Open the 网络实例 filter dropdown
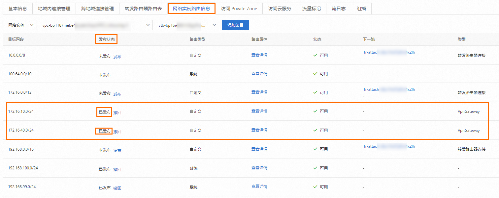The width and height of the screenshot is (499, 198). [x=19, y=25]
